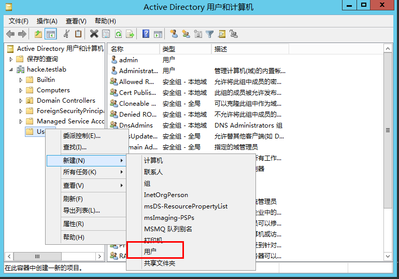Expand the Computers tree node
The width and height of the screenshot is (399, 279).
[x=21, y=90]
